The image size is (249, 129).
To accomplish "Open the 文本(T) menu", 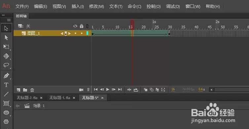I will click(116, 7).
